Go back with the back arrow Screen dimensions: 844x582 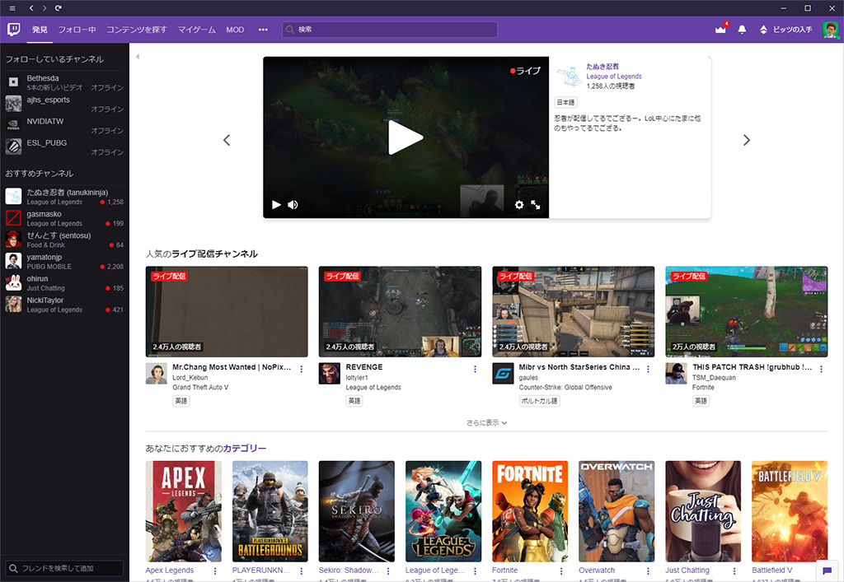(31, 8)
